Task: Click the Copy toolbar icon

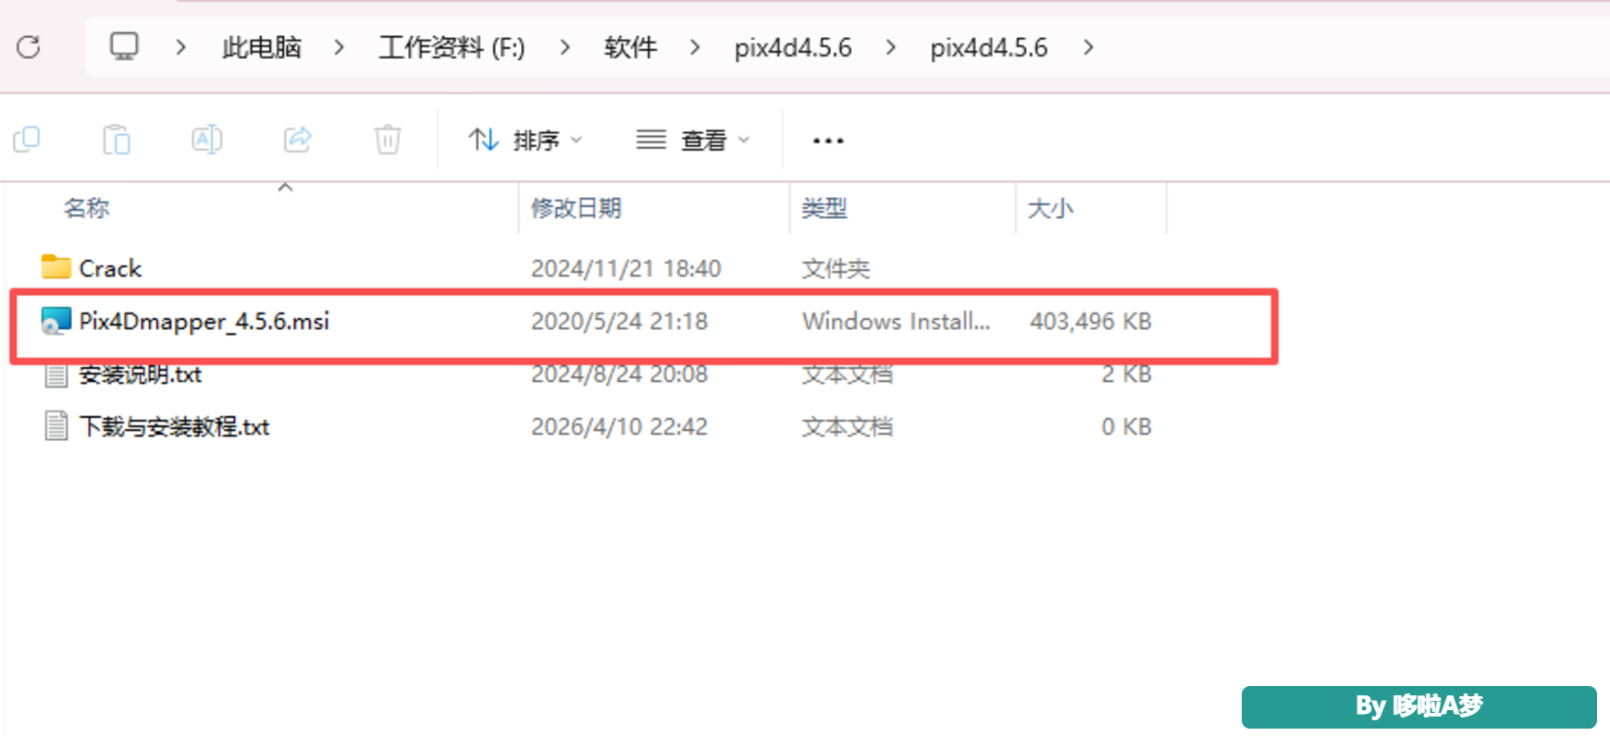Action: click(x=27, y=140)
